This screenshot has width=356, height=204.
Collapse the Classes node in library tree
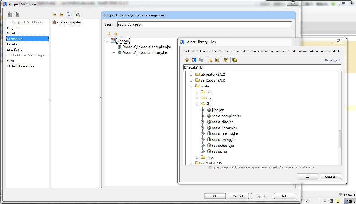coord(107,41)
